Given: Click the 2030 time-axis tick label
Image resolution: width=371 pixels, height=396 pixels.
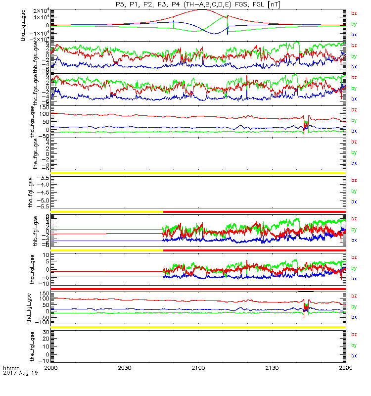Looking at the screenshot, I should (x=125, y=368).
